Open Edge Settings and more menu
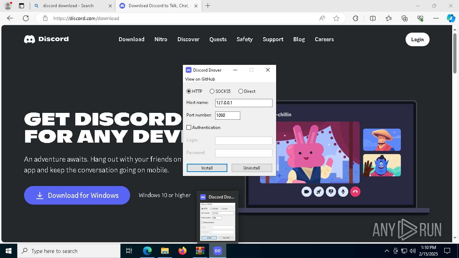The height and width of the screenshot is (258, 459). click(436, 18)
